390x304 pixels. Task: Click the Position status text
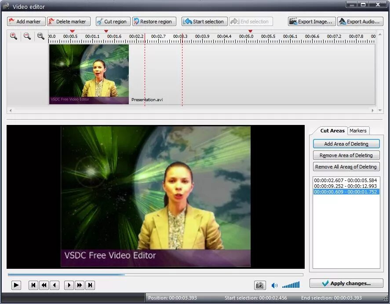click(172, 298)
